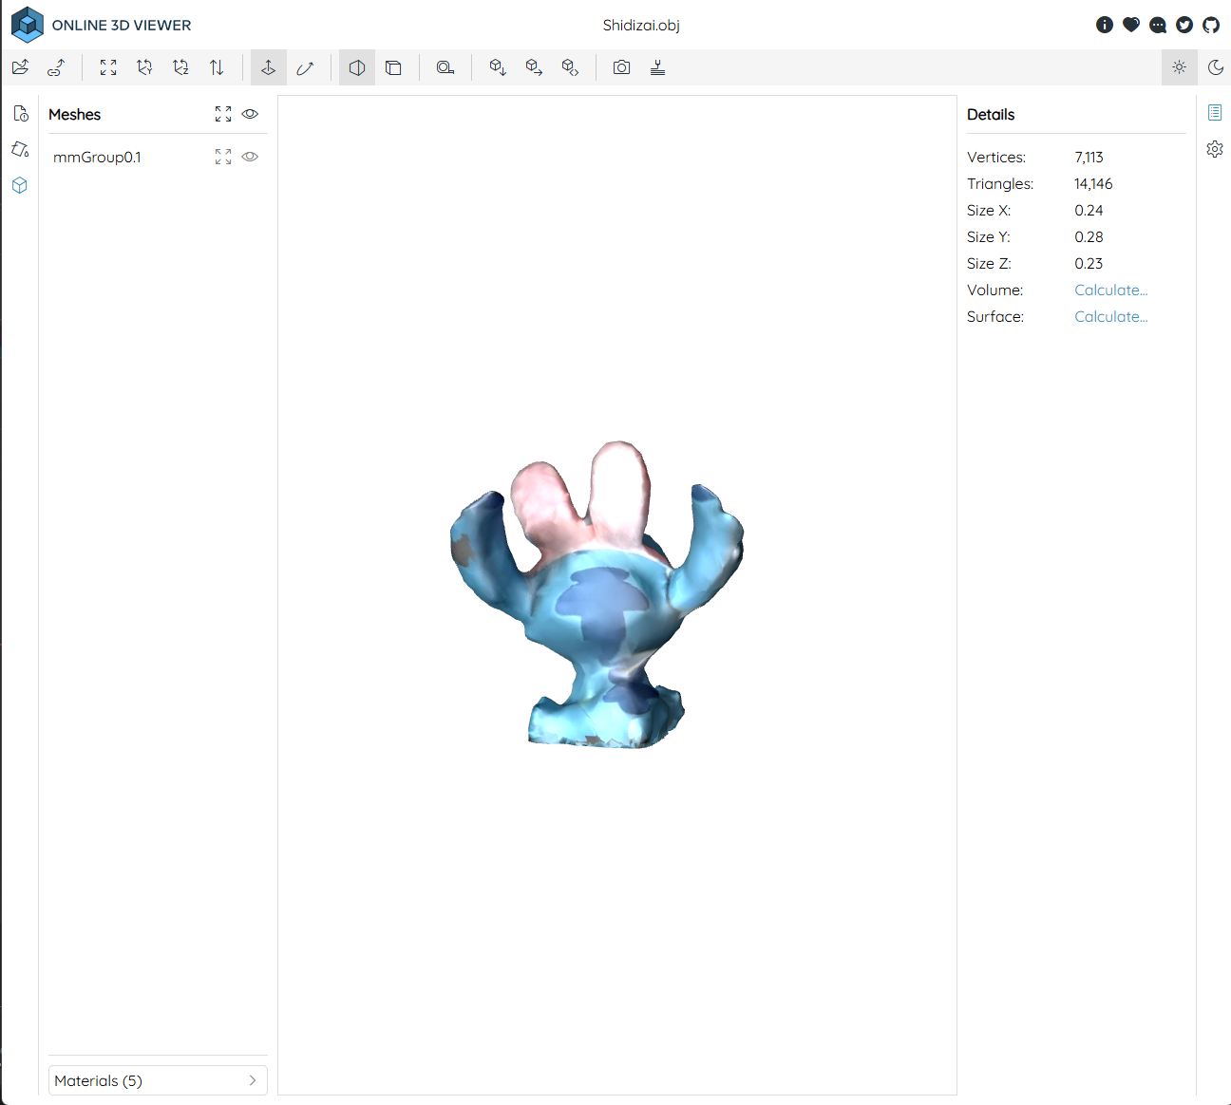
Task: Open the measure tool
Action: (445, 67)
